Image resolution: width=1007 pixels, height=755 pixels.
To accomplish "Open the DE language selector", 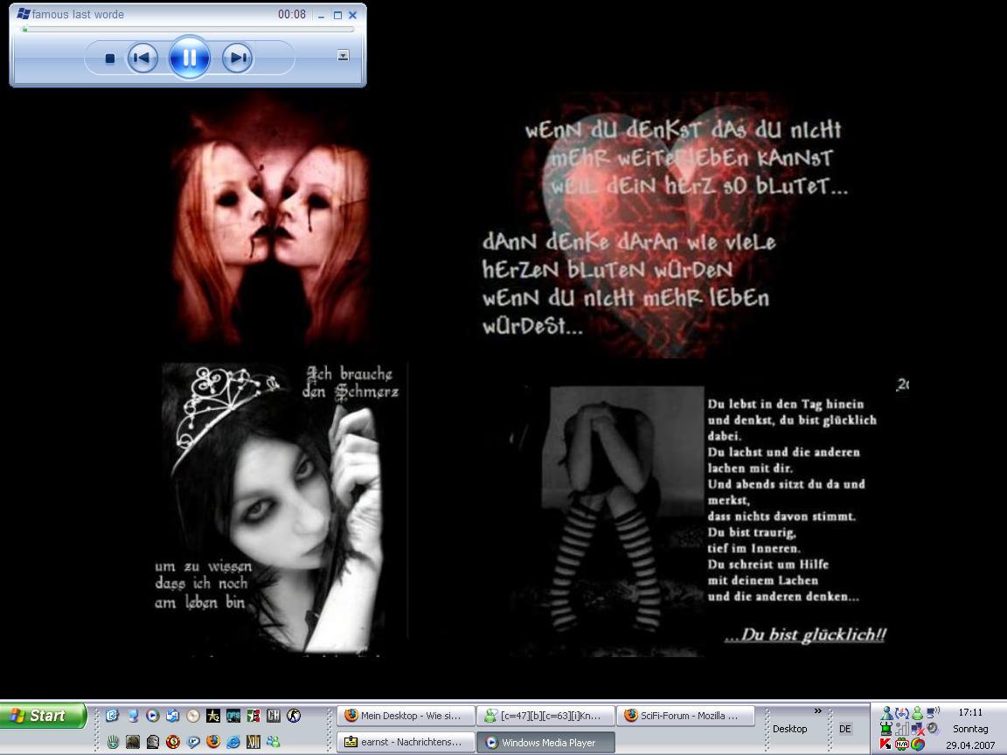I will click(844, 729).
